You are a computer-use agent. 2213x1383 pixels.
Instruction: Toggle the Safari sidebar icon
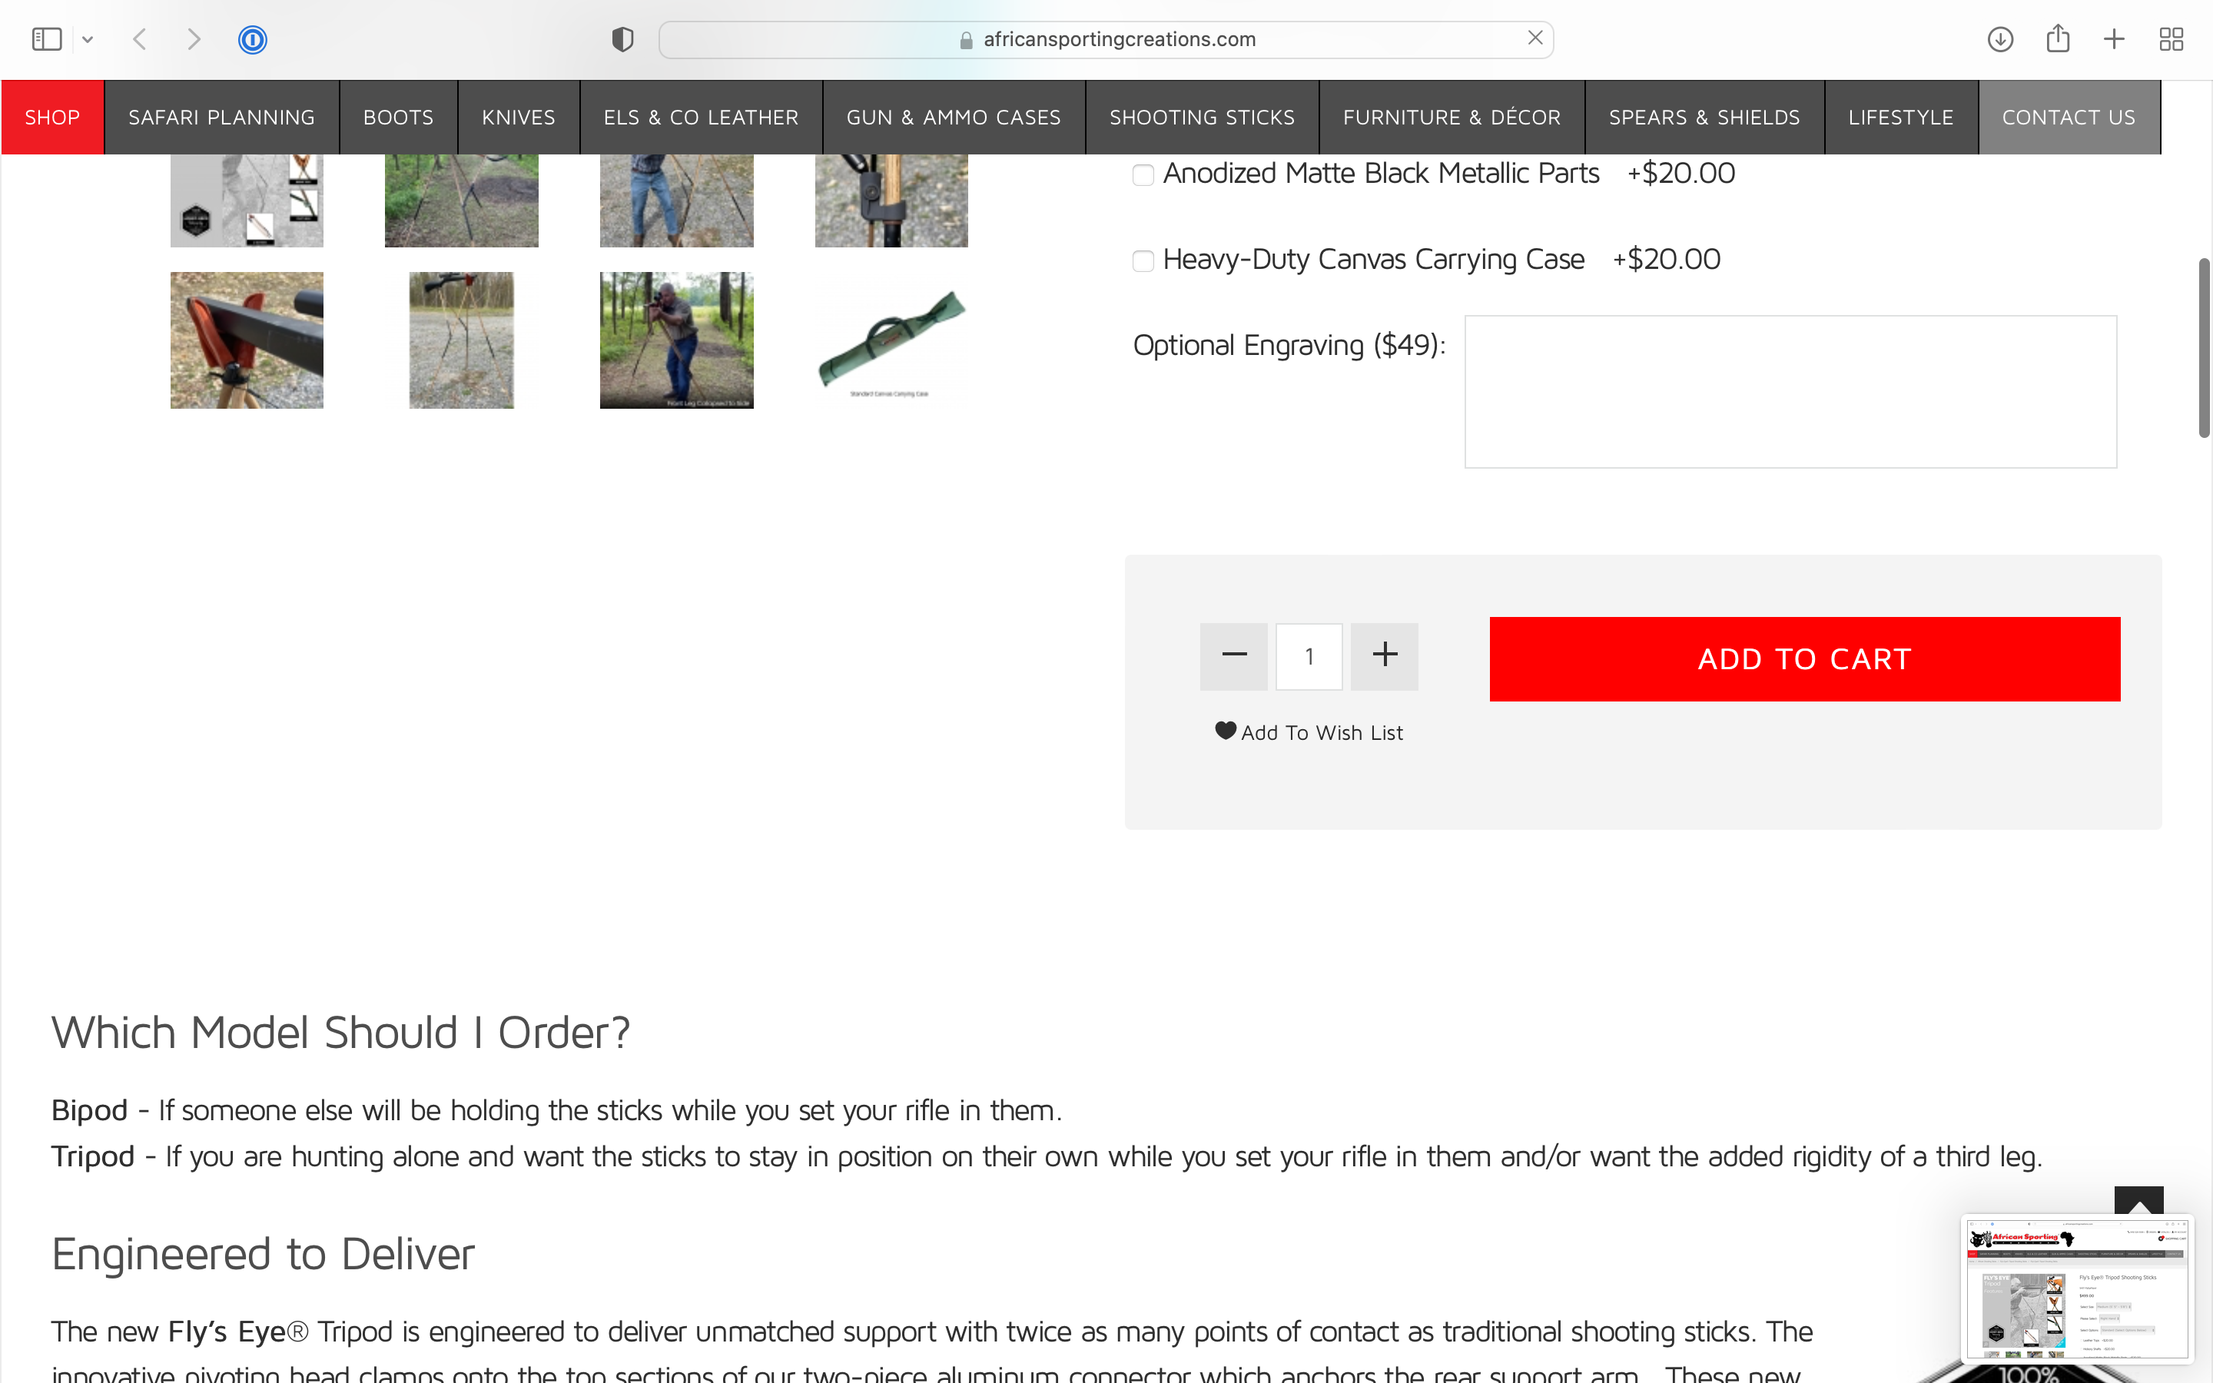(46, 39)
